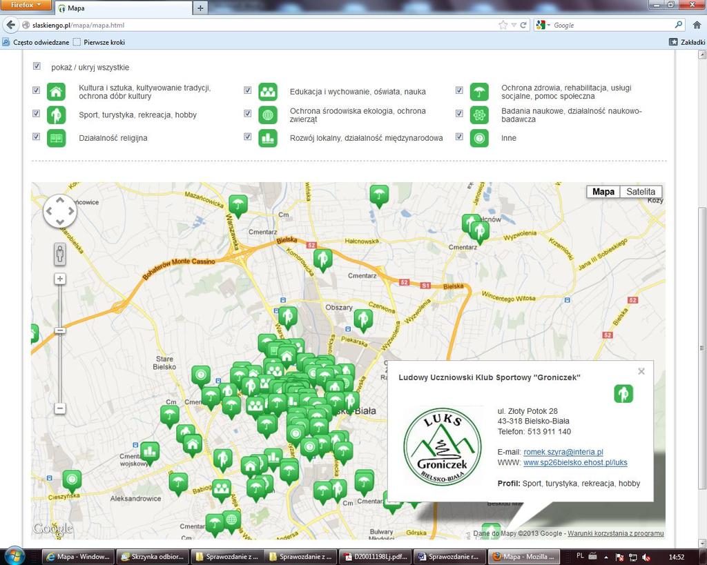
Task: Open the Zakładki bookmarks menu
Action: 687,42
